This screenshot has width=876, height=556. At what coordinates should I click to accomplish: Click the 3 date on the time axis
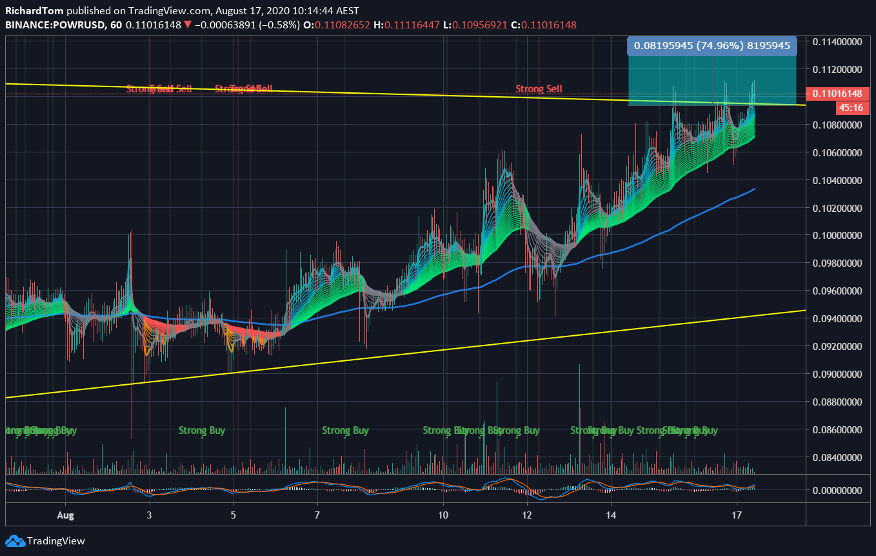click(149, 515)
